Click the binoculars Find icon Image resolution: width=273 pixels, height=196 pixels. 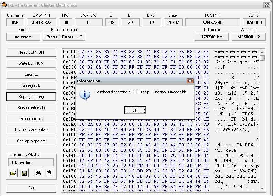coord(38,173)
